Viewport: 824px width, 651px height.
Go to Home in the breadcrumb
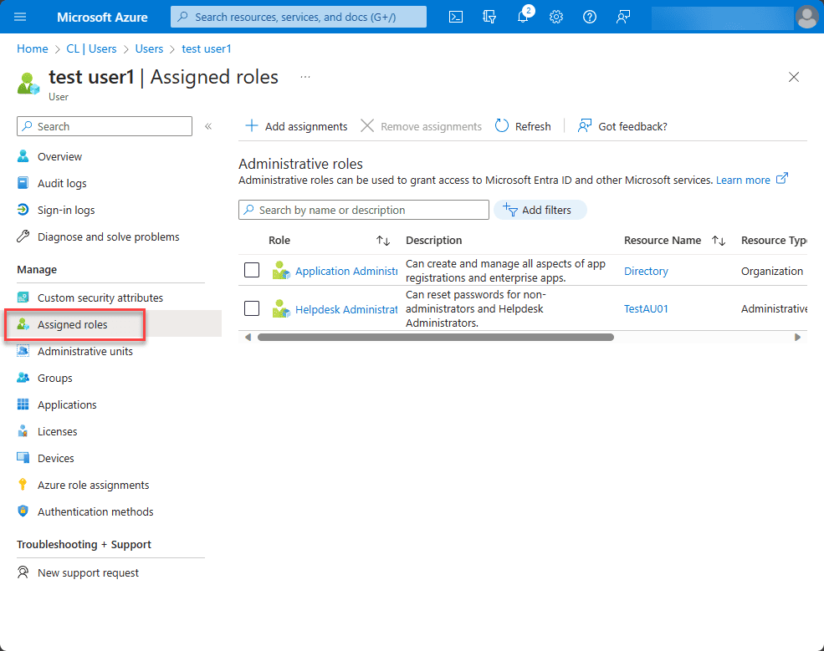point(33,48)
